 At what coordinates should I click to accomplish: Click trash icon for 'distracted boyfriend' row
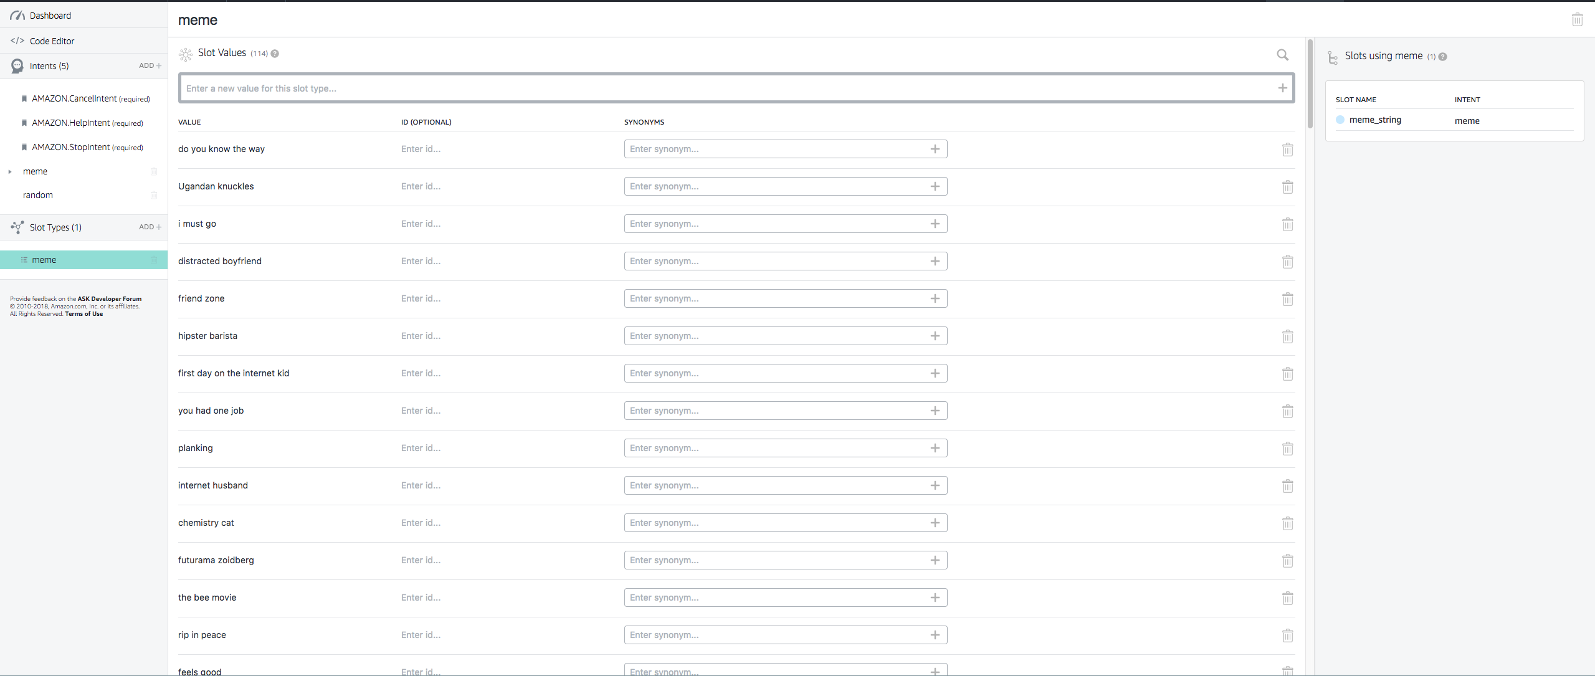(1287, 262)
